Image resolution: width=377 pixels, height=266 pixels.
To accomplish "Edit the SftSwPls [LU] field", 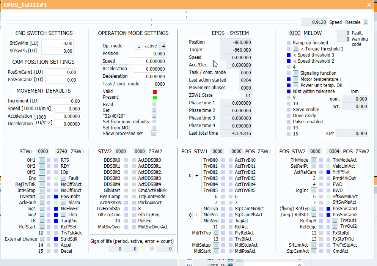I will (57, 51).
